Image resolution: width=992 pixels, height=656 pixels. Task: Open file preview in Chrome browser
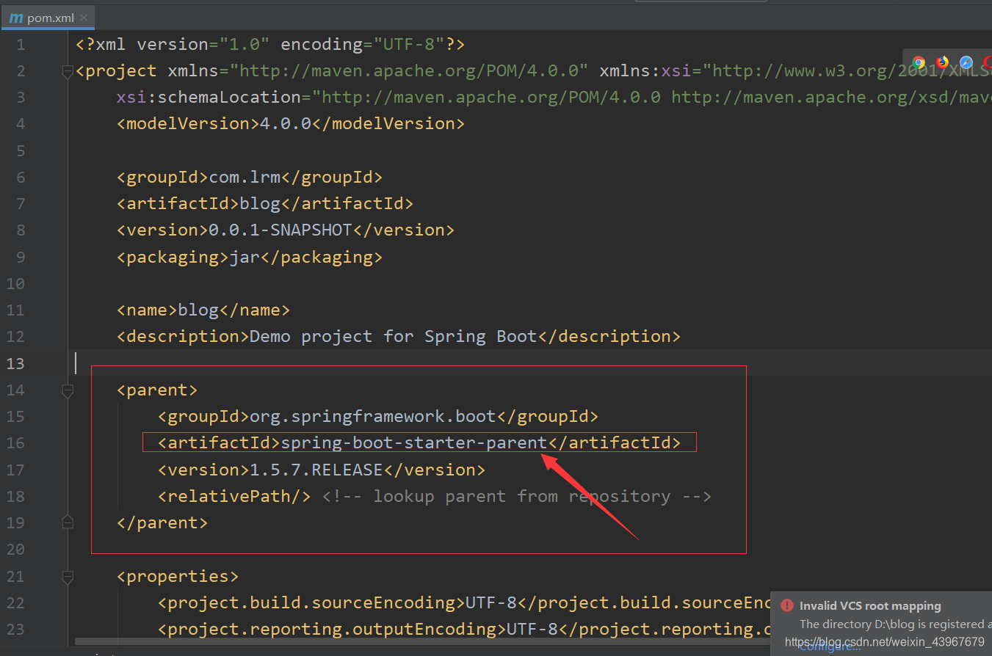(x=919, y=62)
